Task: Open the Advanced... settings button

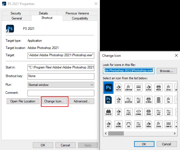Action: tap(82, 101)
